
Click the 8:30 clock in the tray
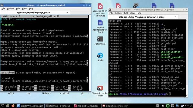[x=187, y=106]
